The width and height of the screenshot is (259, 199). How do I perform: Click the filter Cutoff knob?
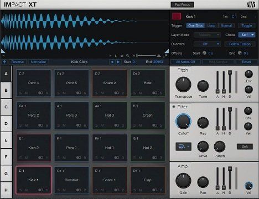[183, 122]
